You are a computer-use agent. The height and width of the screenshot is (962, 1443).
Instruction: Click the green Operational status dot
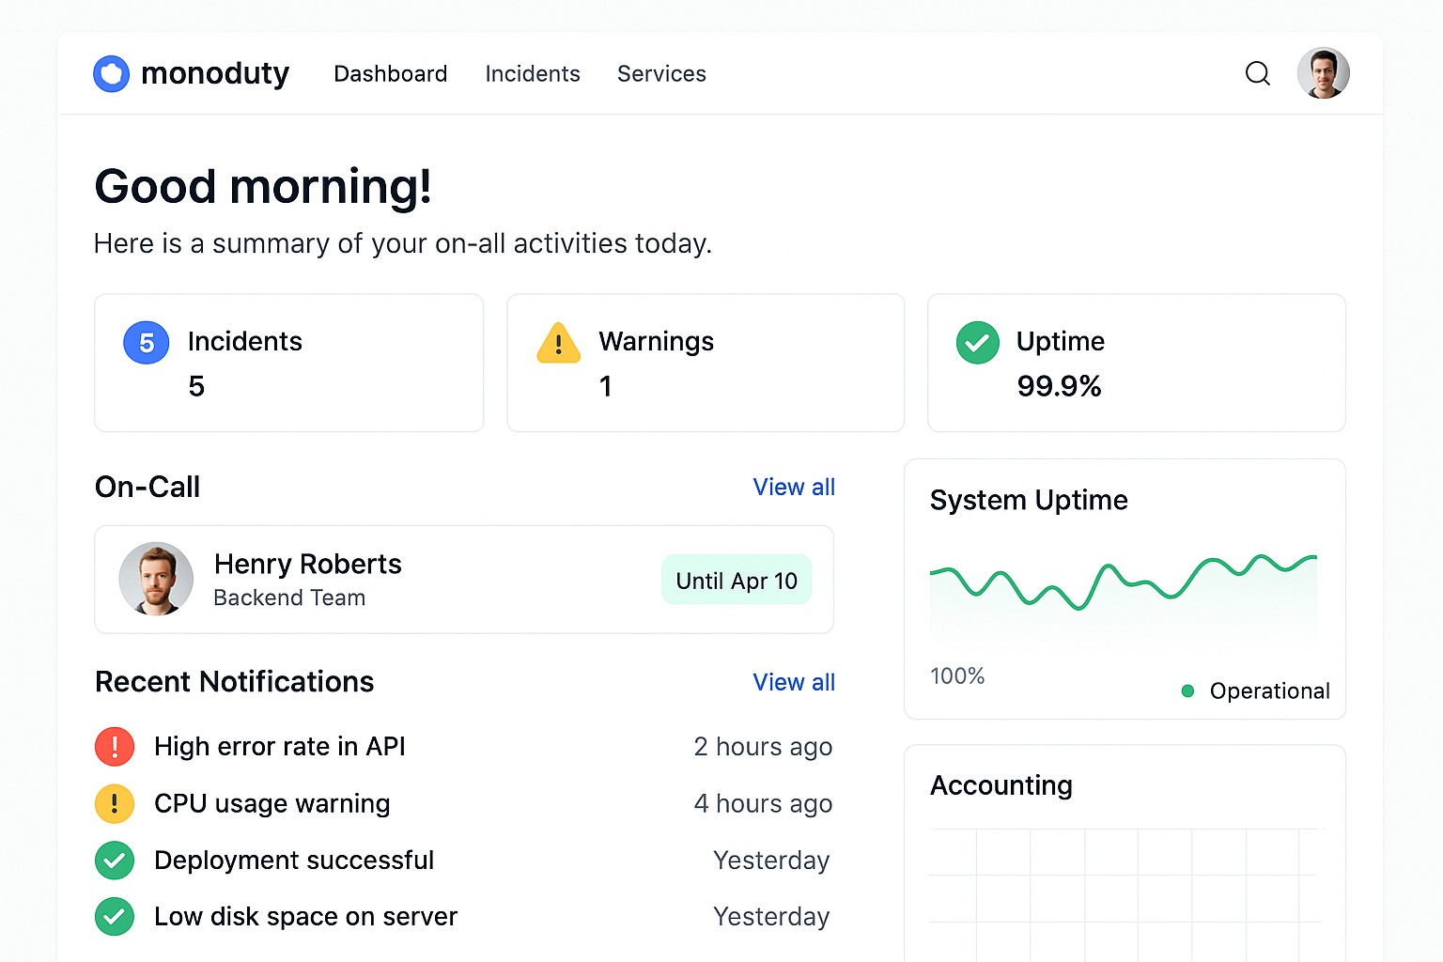point(1187,691)
